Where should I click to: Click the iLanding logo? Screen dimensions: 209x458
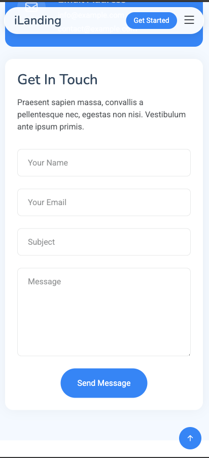tap(38, 20)
